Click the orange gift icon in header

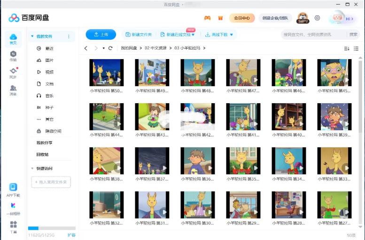point(220,18)
